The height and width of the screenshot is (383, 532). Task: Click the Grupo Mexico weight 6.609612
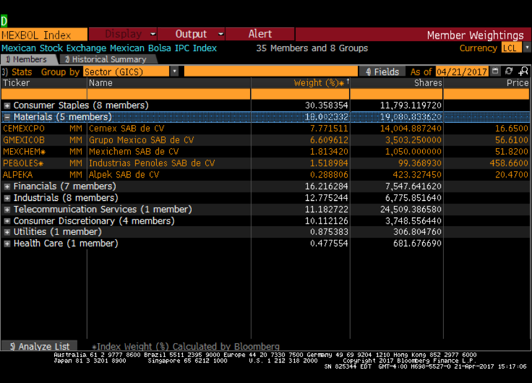click(329, 140)
